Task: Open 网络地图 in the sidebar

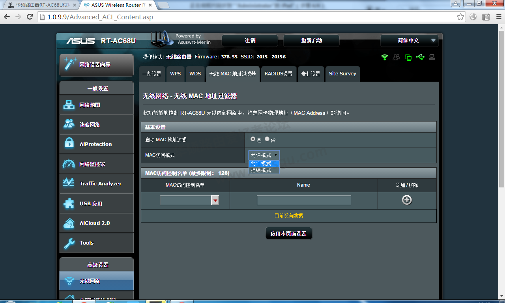Action: 96,105
